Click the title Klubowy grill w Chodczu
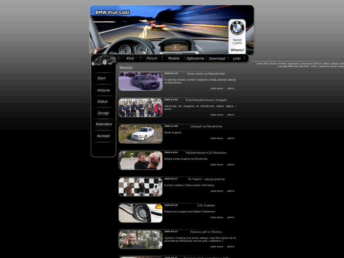 (x=206, y=232)
